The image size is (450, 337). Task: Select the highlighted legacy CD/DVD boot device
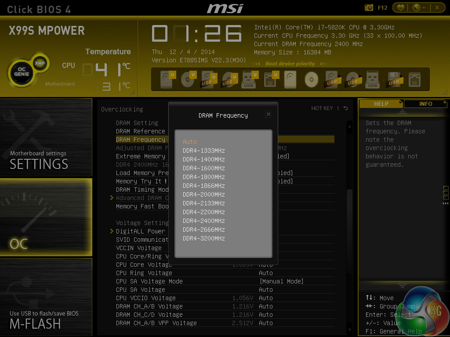click(x=312, y=79)
